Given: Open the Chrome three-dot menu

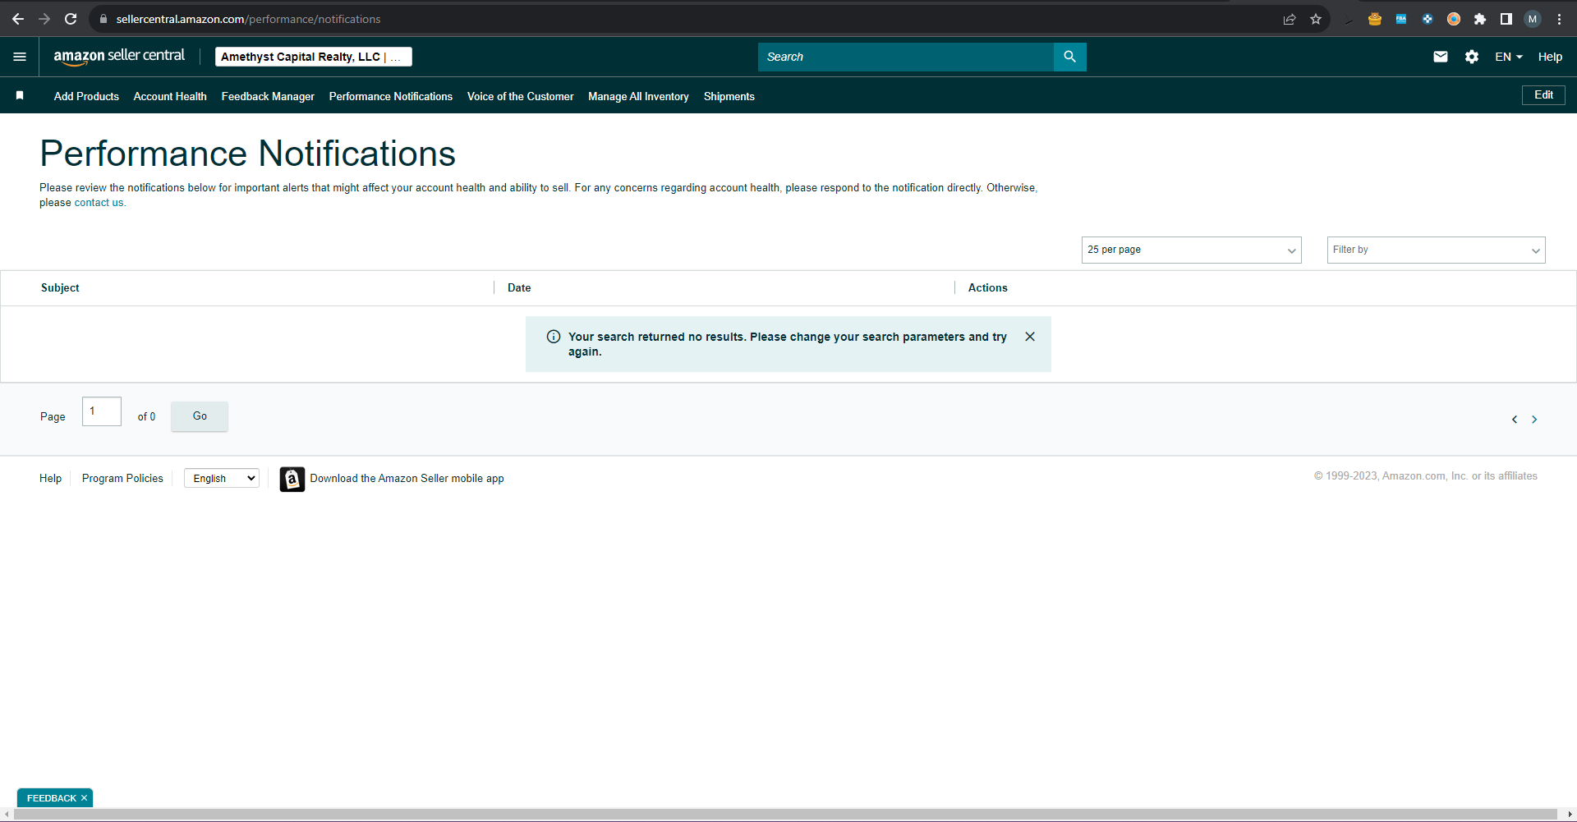Looking at the screenshot, I should [1559, 19].
